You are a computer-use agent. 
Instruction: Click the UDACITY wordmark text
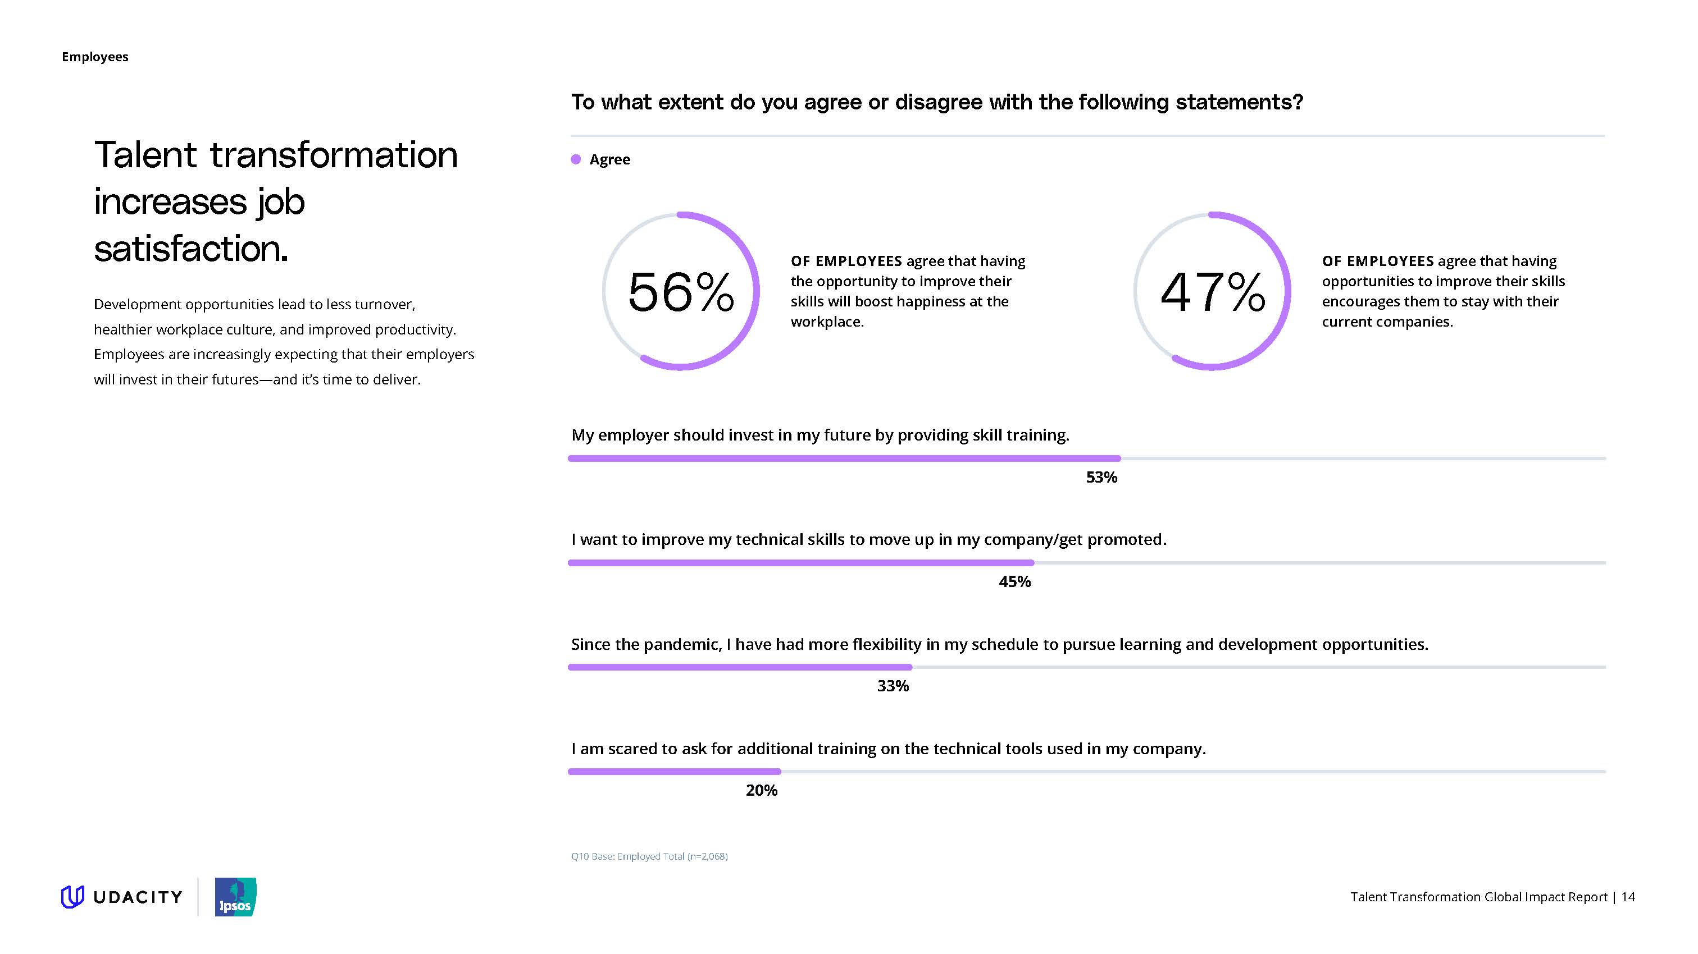coord(138,897)
